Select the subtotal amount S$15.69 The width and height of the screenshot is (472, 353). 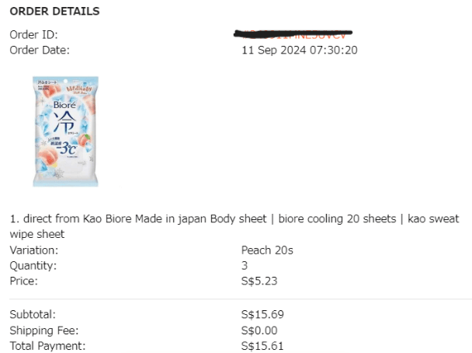pyautogui.click(x=263, y=315)
